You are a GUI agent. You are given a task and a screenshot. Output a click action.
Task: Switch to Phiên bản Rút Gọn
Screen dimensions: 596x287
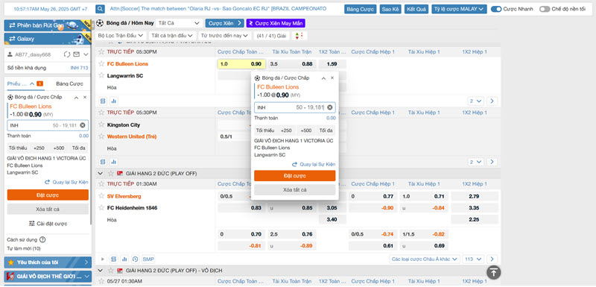pos(48,25)
